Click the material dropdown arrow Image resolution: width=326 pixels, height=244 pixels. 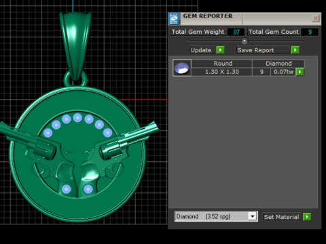[x=252, y=216]
